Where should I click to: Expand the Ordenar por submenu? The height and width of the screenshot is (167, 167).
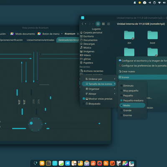click(99, 79)
